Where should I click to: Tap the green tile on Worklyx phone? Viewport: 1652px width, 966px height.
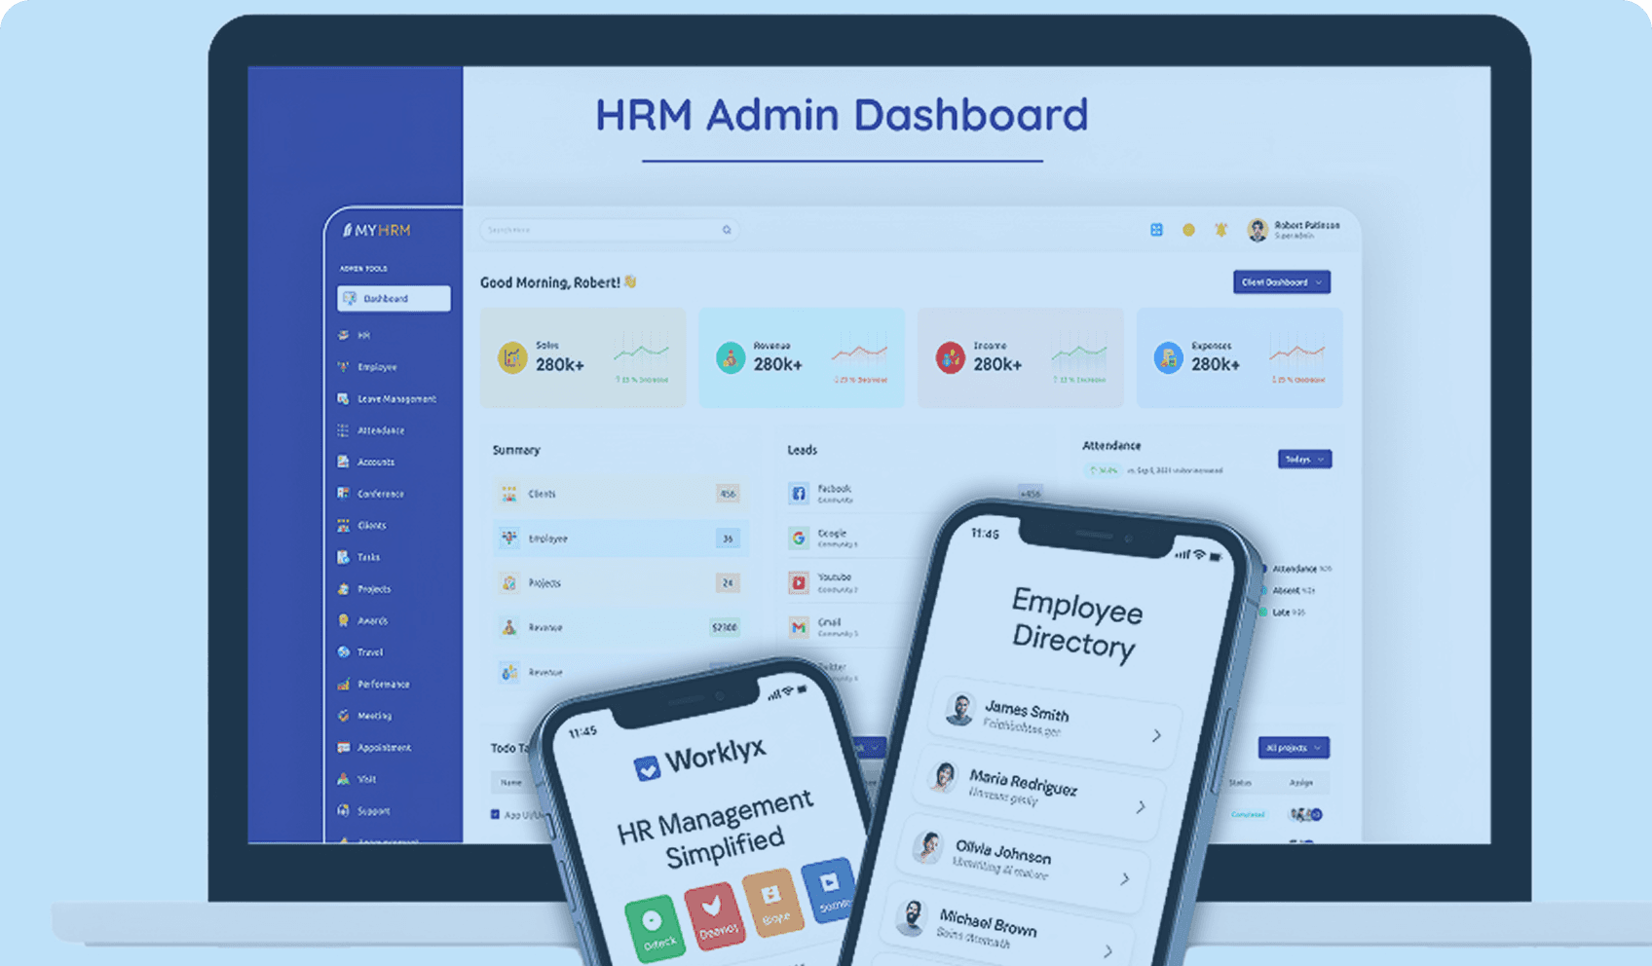[653, 925]
